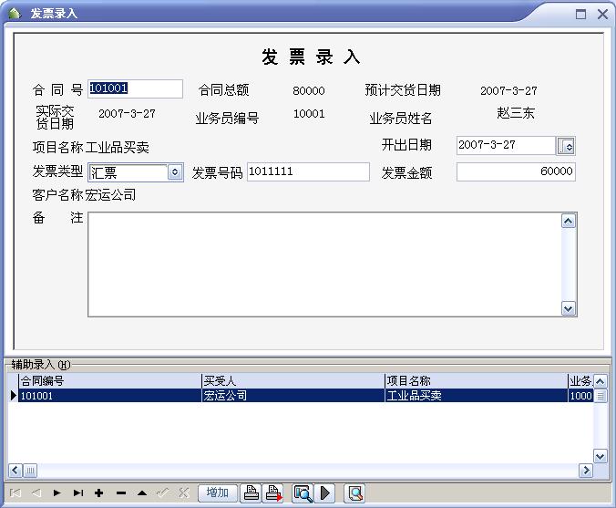Click the 辅助录入(H) group label
This screenshot has height=508, width=616.
coord(41,365)
